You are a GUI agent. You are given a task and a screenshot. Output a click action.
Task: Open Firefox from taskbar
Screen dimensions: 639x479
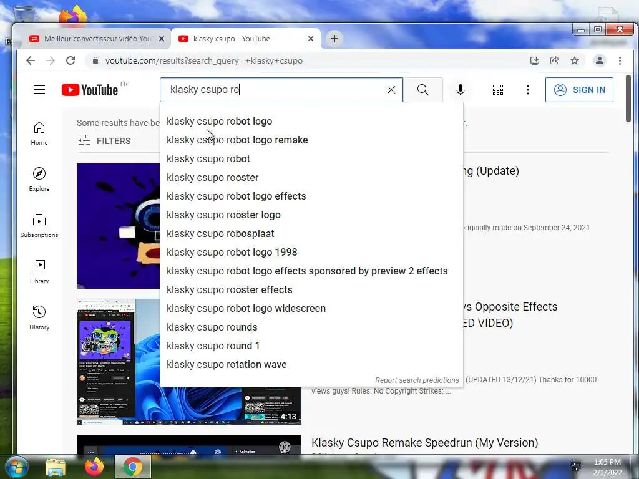tap(94, 467)
